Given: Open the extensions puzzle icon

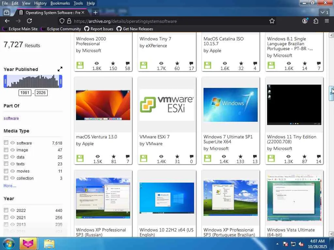Looking at the screenshot, I should (x=316, y=21).
